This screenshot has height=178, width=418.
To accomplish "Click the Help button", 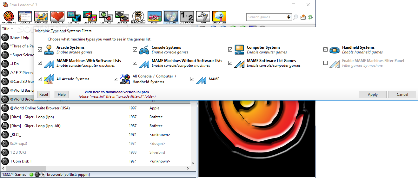I will [x=62, y=94].
